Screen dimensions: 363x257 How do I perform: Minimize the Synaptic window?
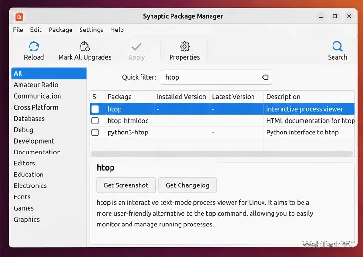[x=321, y=16]
